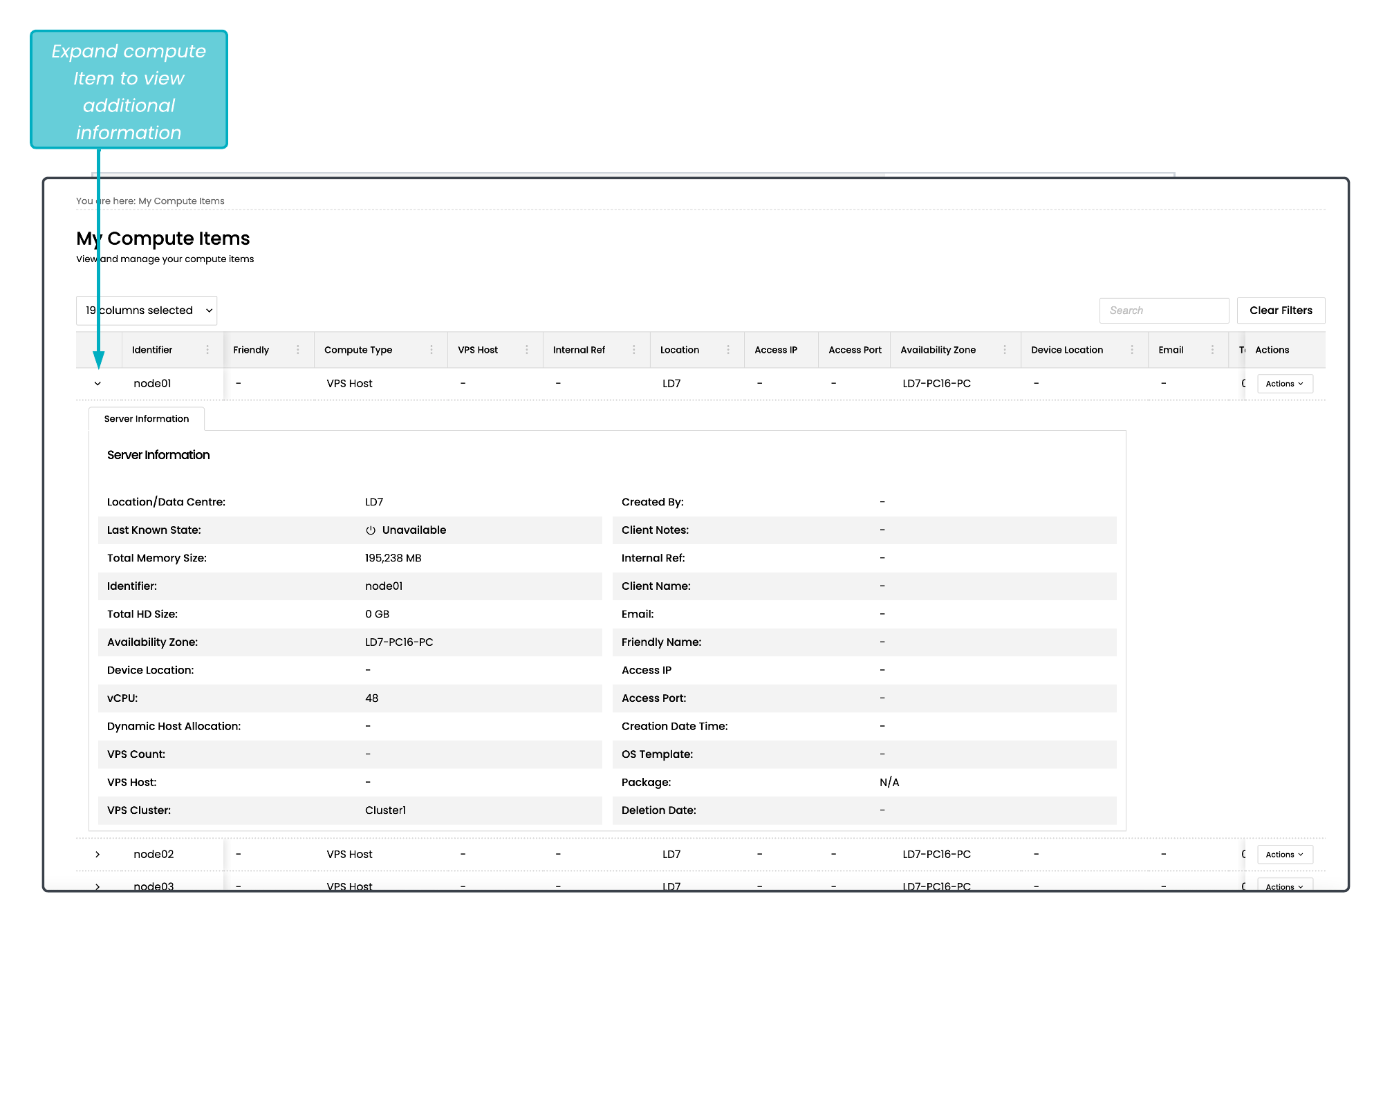Screen dimensions: 1383x1107
Task: Collapse the node01 row details
Action: click(98, 384)
